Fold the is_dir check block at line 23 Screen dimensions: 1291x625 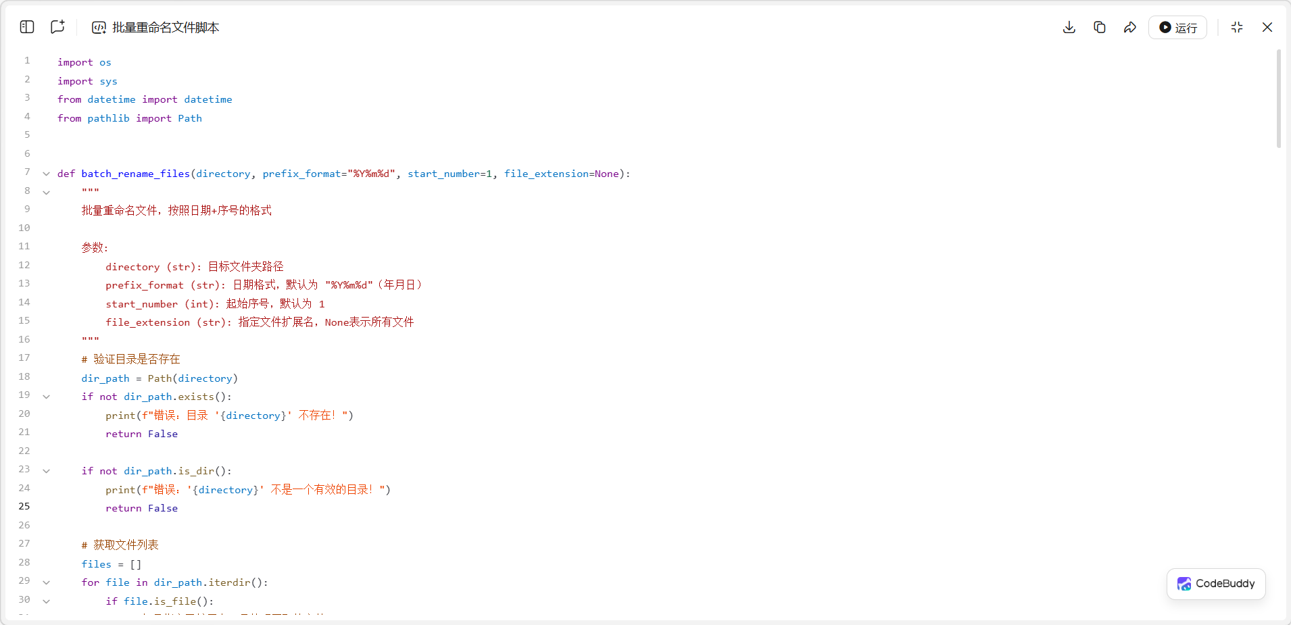[46, 471]
